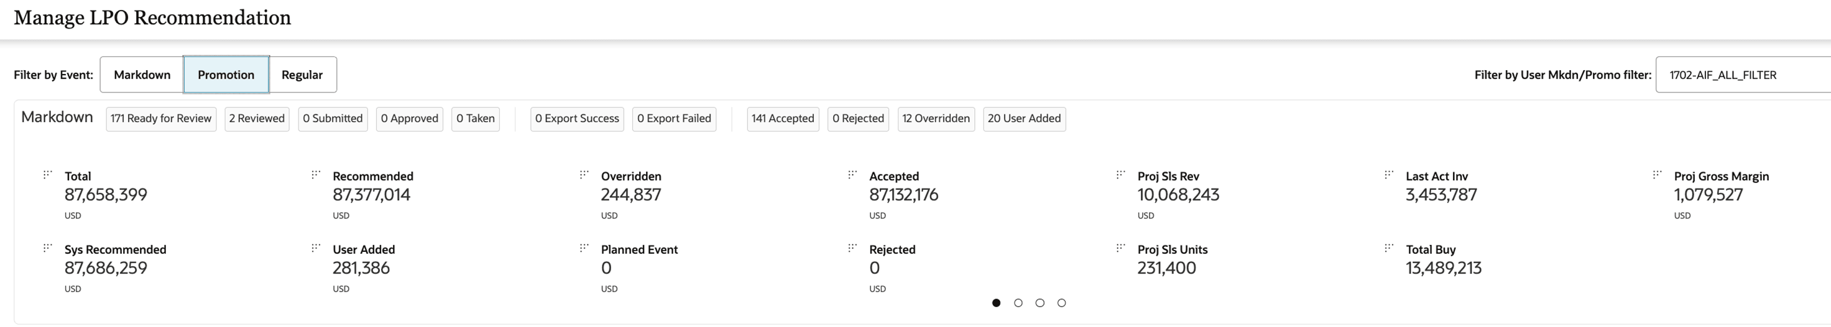Viewport: 1831px width, 327px height.
Task: Click drag handle icon beside Proj Gross Margin
Action: tap(1657, 174)
